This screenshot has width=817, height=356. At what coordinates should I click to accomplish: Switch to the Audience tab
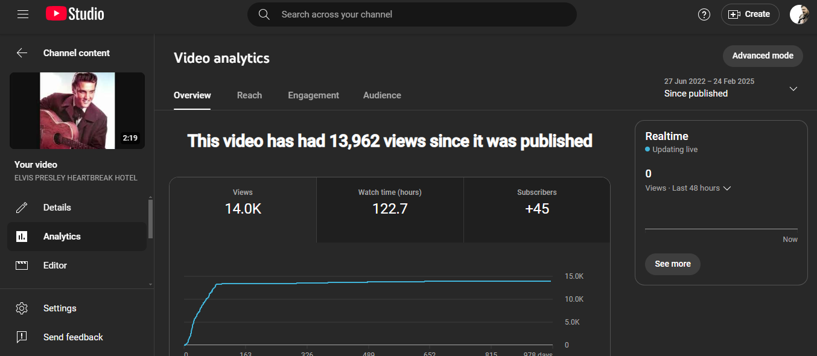pyautogui.click(x=382, y=95)
